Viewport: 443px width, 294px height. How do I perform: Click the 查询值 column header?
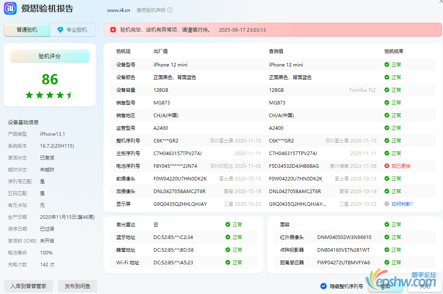pos(276,51)
